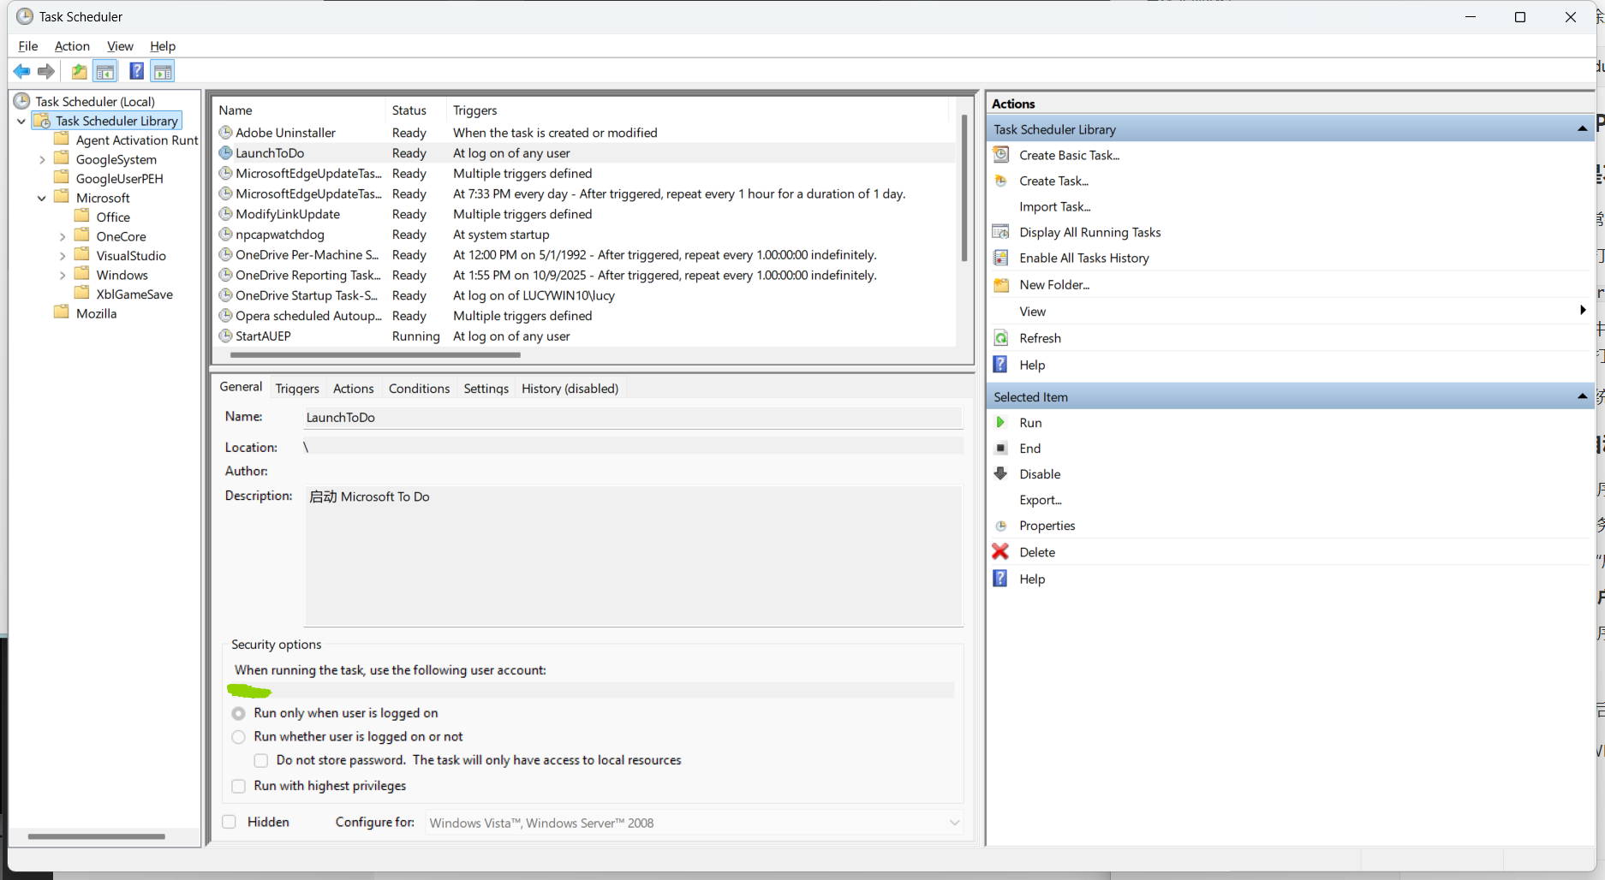Click the Refresh icon in Actions pane
This screenshot has width=1605, height=880.
(x=1000, y=338)
